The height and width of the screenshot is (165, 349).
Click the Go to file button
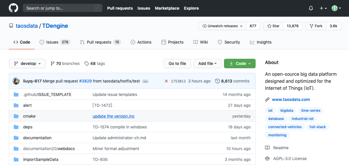tap(177, 64)
